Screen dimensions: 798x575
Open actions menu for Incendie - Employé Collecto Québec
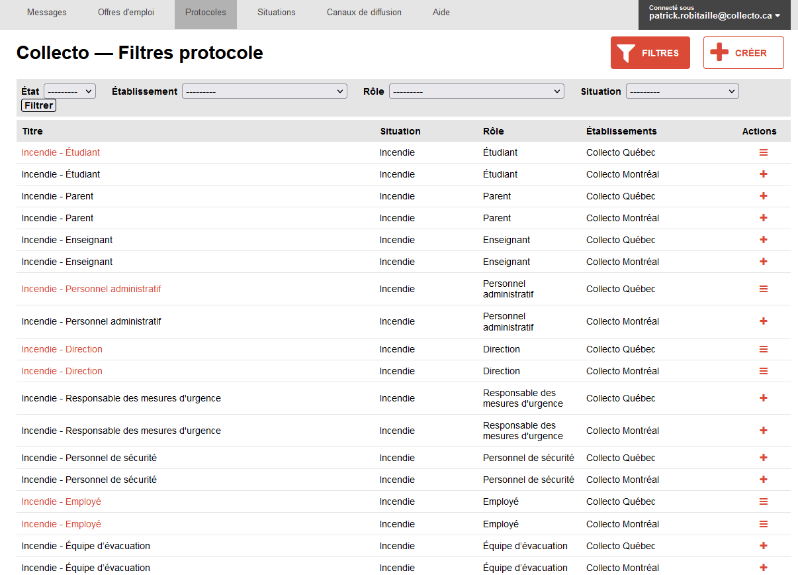(763, 501)
